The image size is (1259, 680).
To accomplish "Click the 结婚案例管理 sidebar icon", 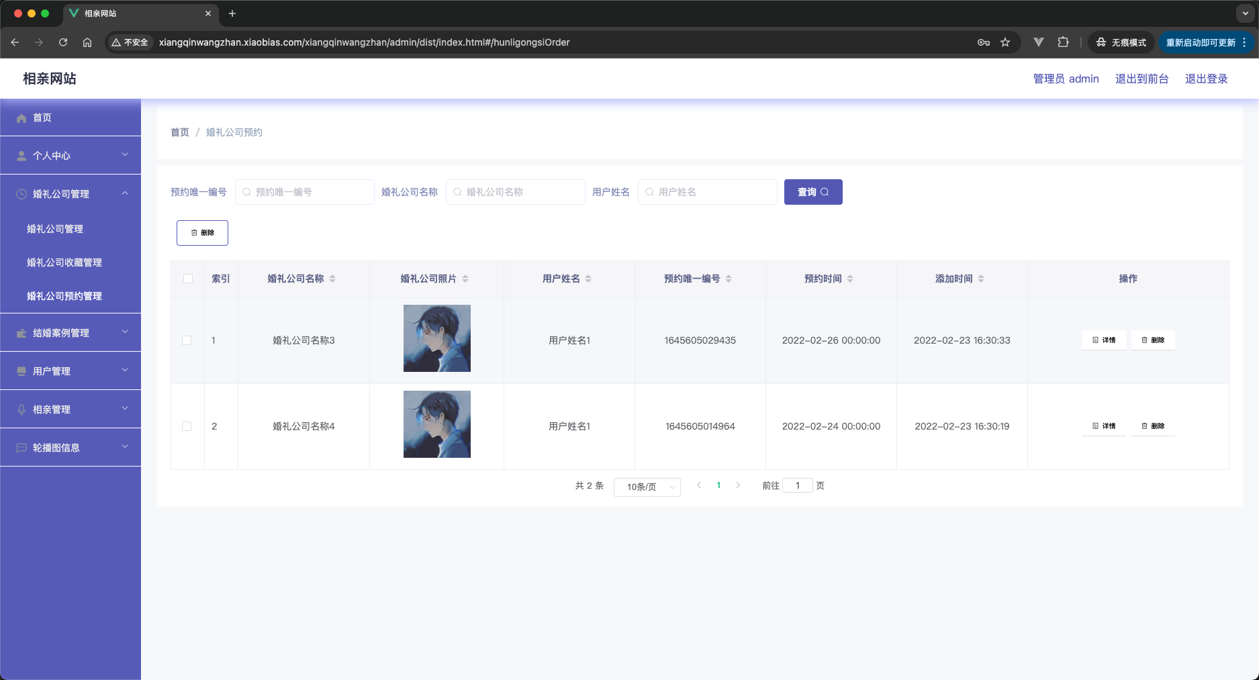I will [x=21, y=333].
